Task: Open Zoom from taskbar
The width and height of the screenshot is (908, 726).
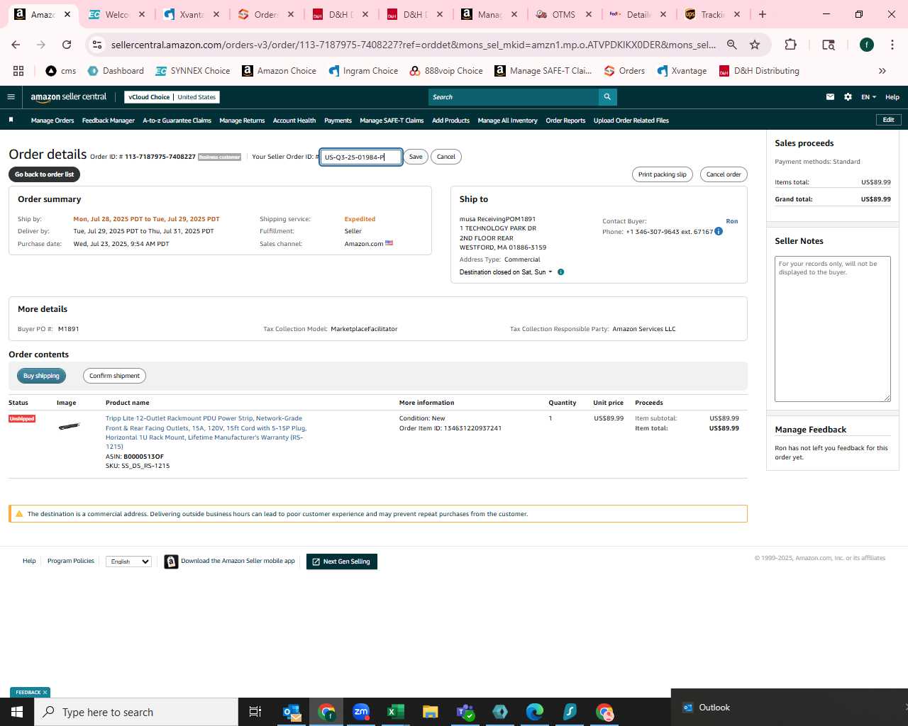Action: (x=361, y=712)
